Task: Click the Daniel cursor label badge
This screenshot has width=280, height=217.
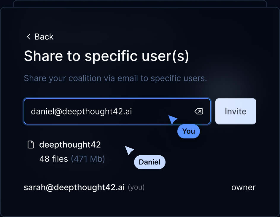Action: [x=150, y=162]
